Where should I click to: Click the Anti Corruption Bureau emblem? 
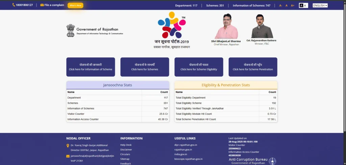(x=272, y=161)
